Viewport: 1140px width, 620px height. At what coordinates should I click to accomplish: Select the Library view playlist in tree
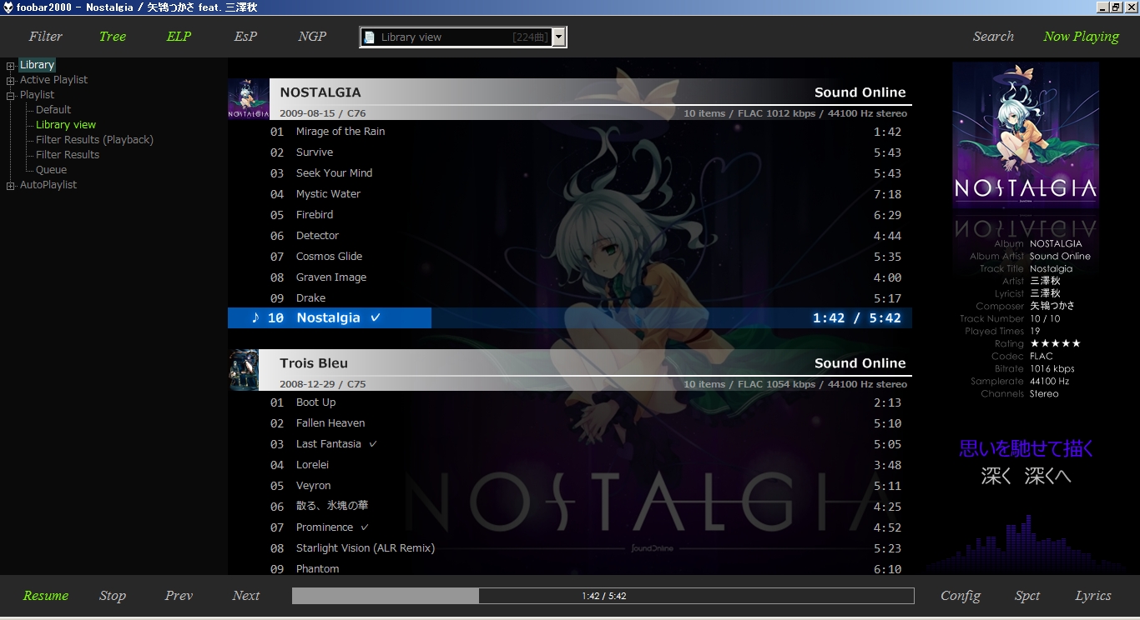point(66,125)
